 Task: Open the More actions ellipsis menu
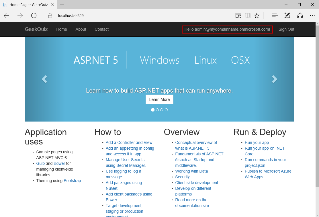pyautogui.click(x=312, y=16)
